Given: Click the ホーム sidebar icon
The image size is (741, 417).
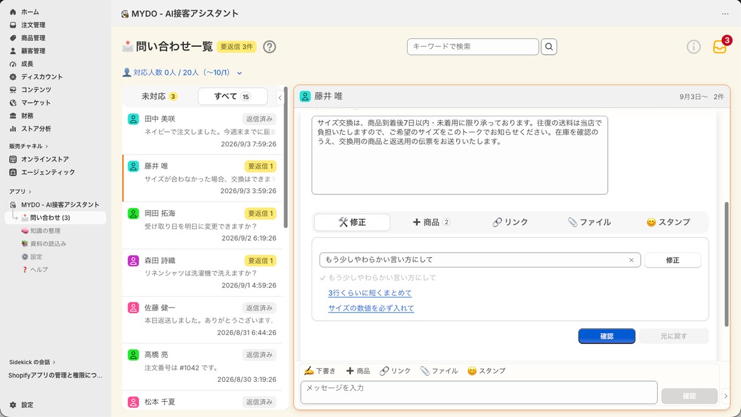Looking at the screenshot, I should coord(13,12).
